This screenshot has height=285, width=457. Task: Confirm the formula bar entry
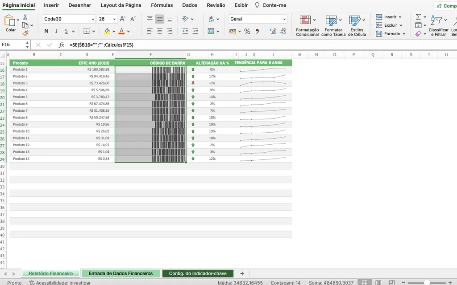50,45
